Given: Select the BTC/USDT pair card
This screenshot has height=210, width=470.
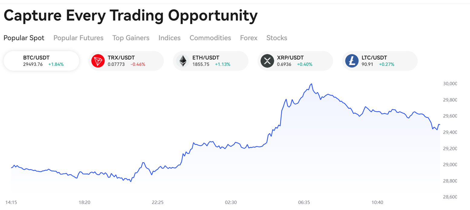Looking at the screenshot, I should tap(41, 61).
